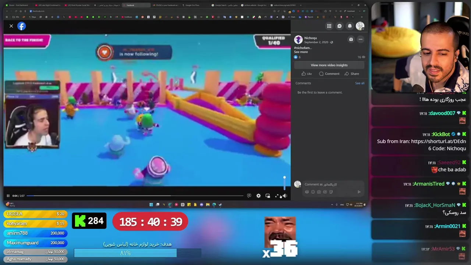Click BoJacK_HorSmaN username in chat
This screenshot has width=471, height=265.
pyautogui.click(x=435, y=205)
